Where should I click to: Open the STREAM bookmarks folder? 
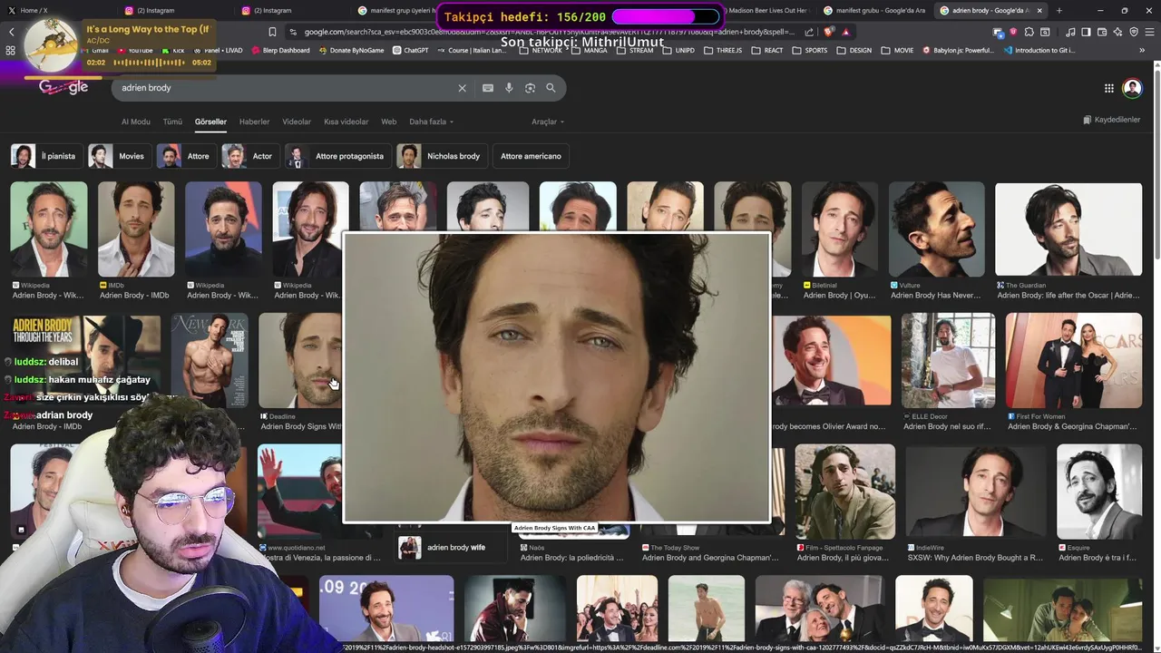pyautogui.click(x=635, y=51)
